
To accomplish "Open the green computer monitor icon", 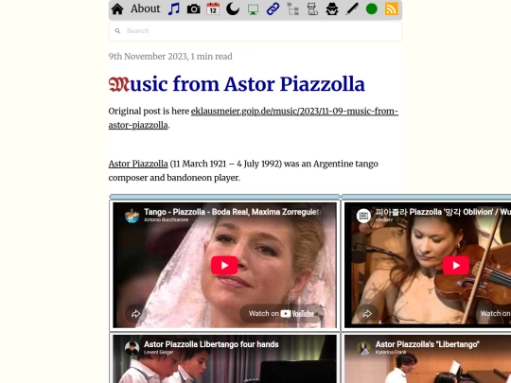I will point(253,9).
